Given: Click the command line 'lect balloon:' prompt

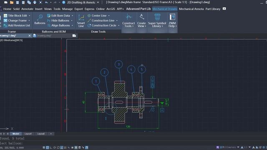Looking at the screenshot, I should (11, 143).
